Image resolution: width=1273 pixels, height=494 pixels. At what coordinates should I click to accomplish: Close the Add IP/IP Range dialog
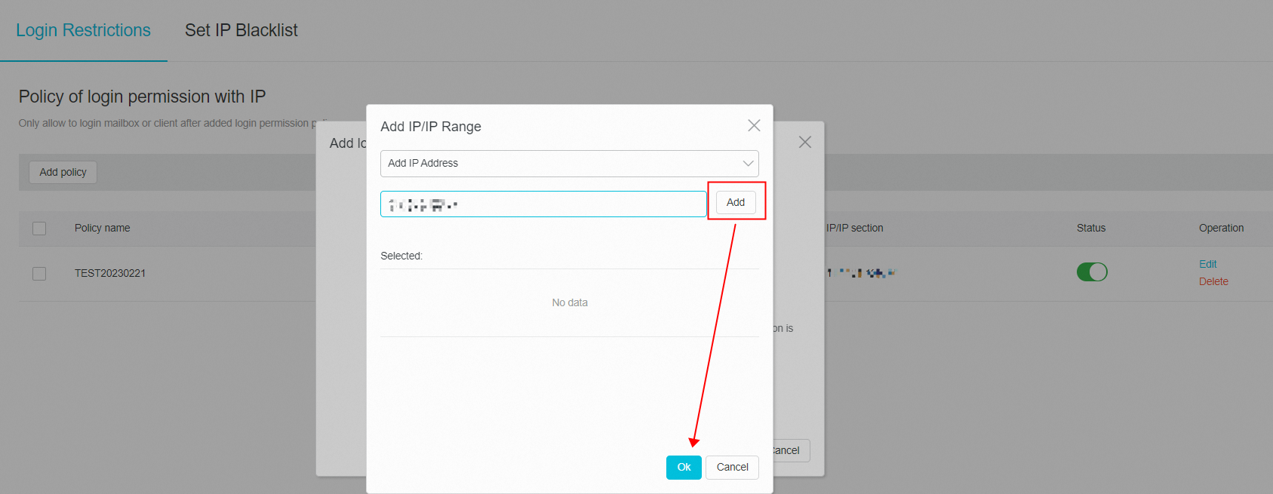(x=754, y=126)
